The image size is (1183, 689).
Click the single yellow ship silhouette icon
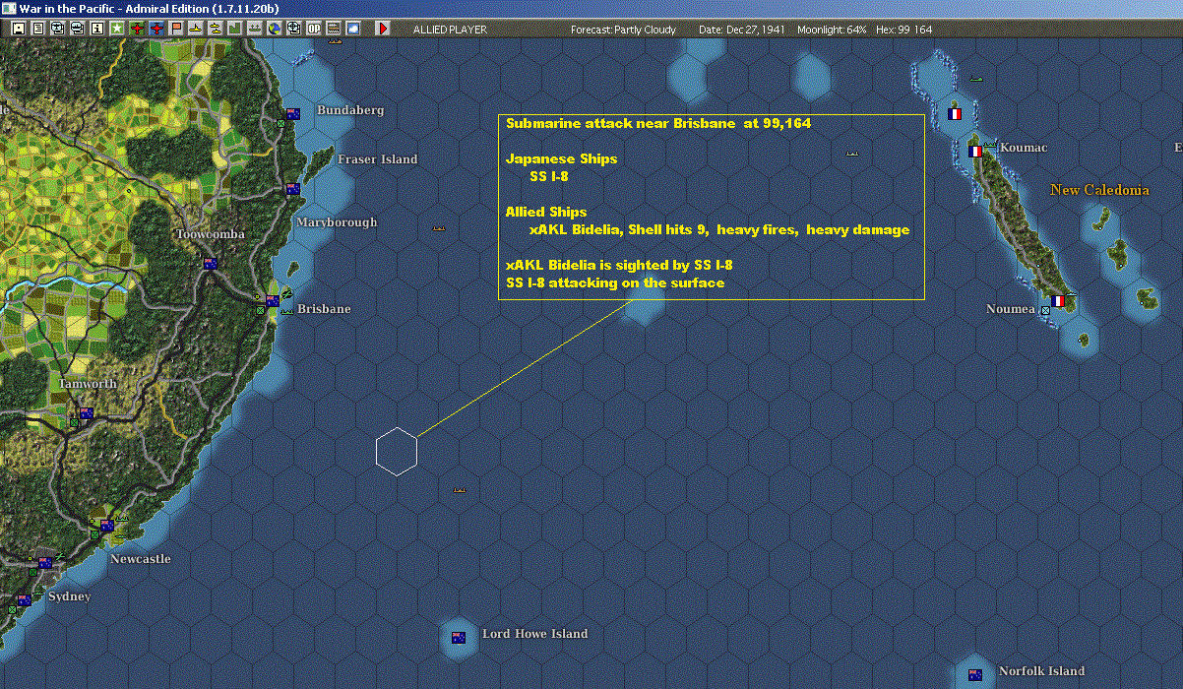tap(196, 29)
